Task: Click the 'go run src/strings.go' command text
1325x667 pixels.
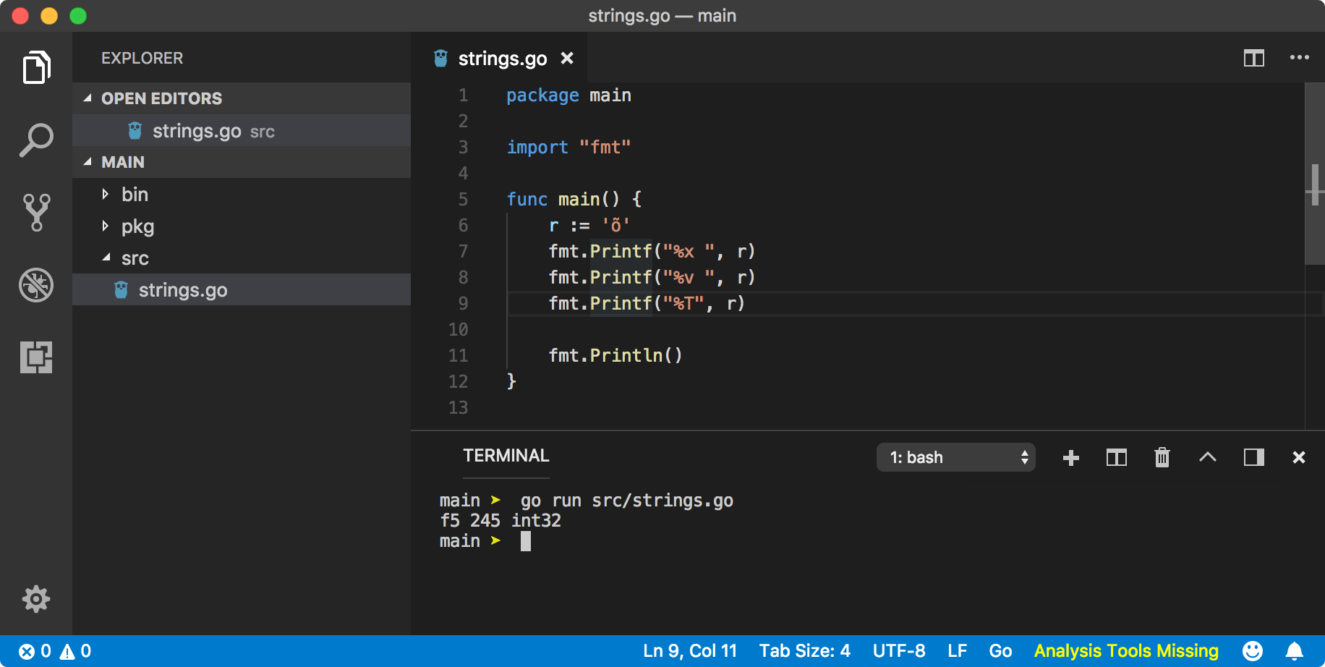Action: coord(627,501)
